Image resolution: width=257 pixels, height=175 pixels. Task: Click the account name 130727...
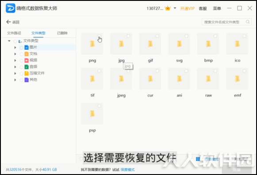(x=155, y=8)
